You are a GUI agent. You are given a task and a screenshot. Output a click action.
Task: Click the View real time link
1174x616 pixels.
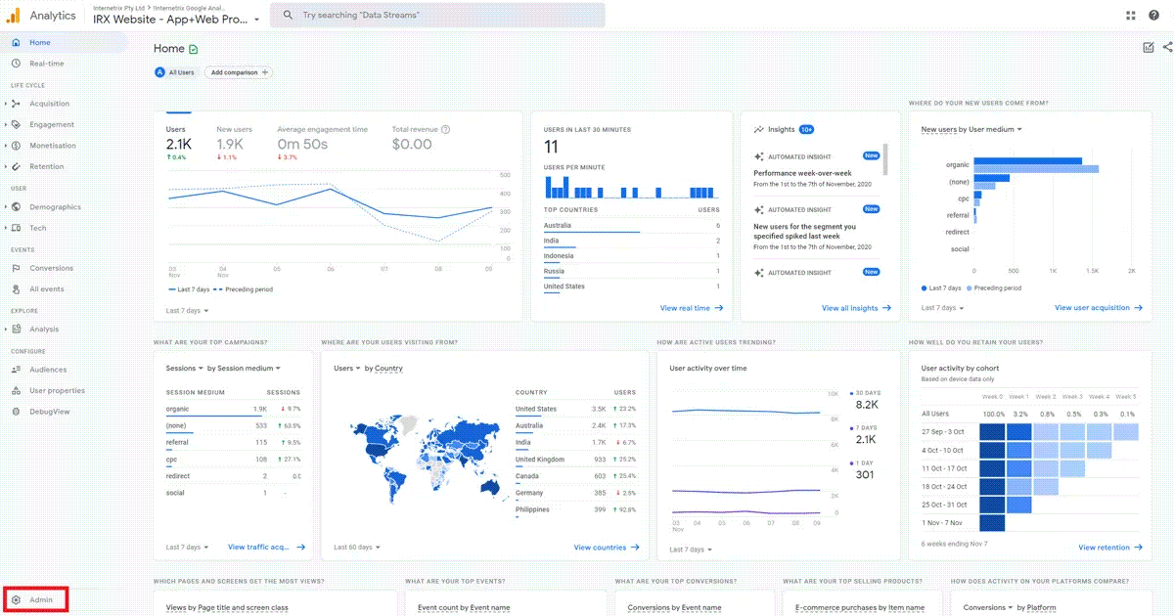687,307
